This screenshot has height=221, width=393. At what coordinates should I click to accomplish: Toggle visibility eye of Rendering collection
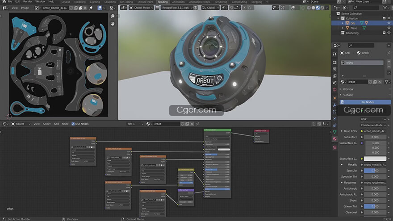[x=389, y=33]
